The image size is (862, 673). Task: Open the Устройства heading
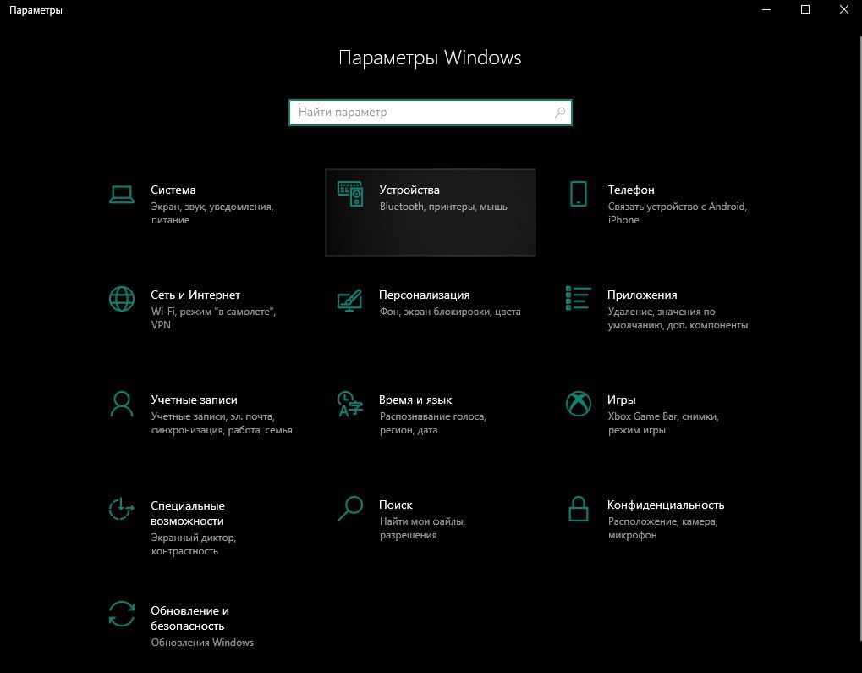coord(409,190)
